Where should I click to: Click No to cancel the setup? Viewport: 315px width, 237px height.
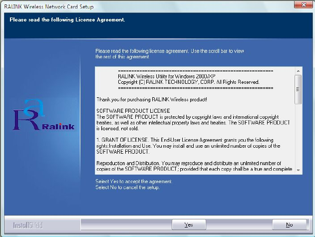pos(289,225)
